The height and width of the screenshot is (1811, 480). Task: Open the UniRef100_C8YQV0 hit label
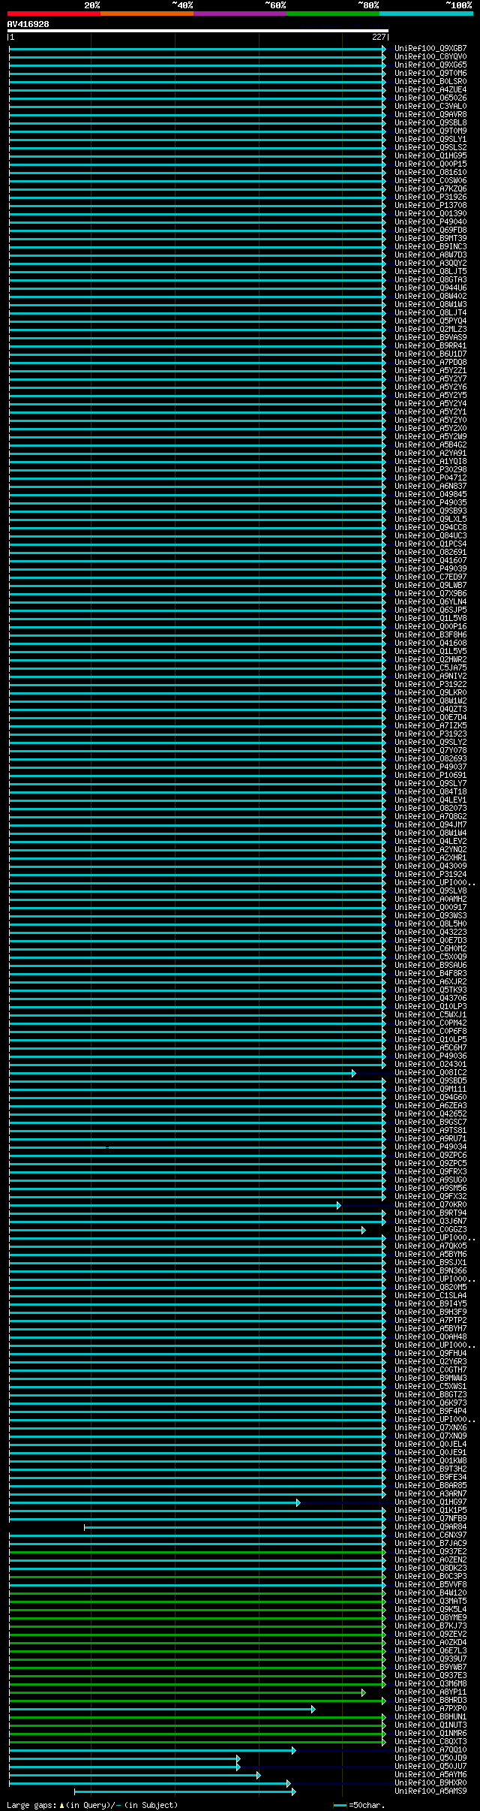click(430, 57)
